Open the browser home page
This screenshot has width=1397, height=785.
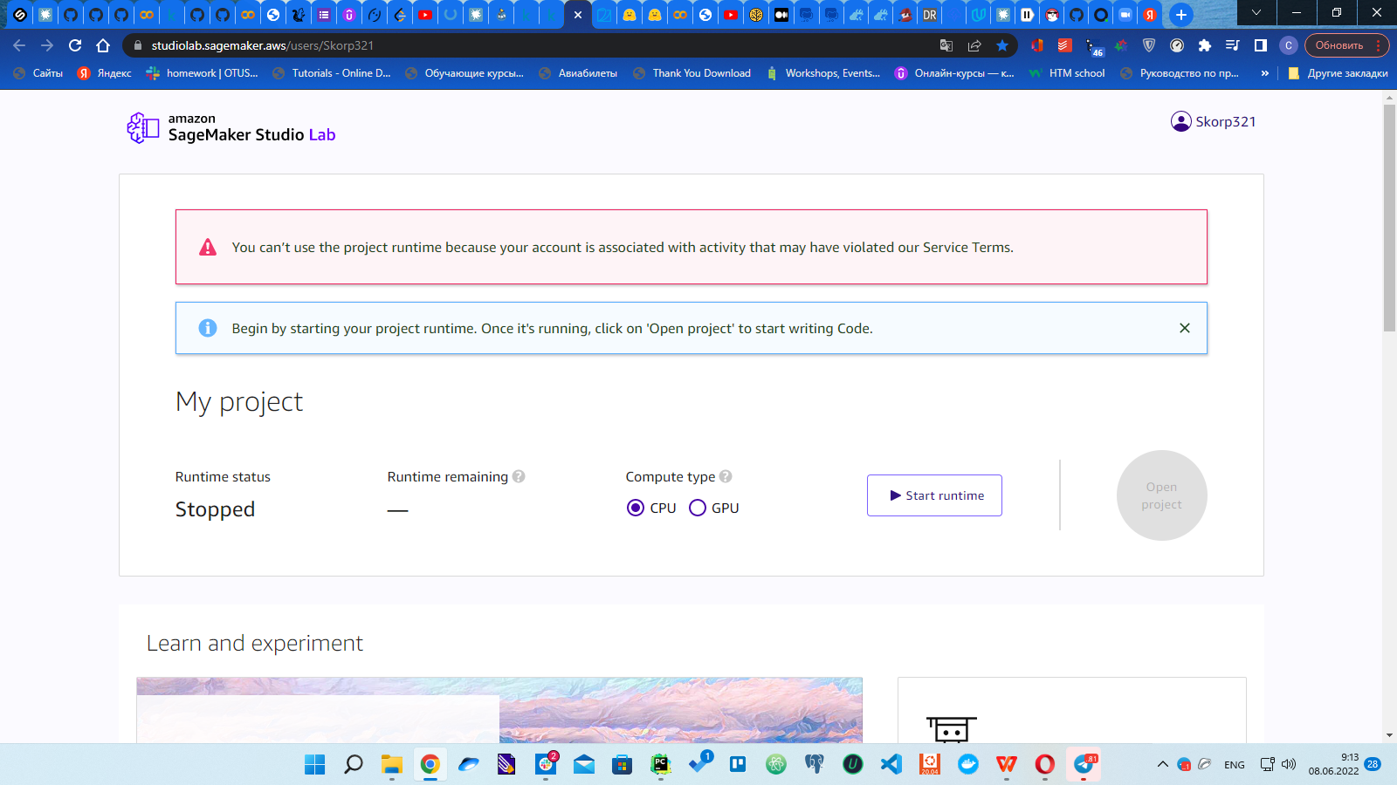coord(103,45)
